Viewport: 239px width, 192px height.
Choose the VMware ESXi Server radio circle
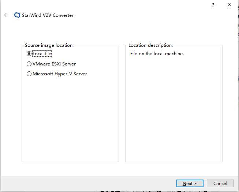coord(29,64)
